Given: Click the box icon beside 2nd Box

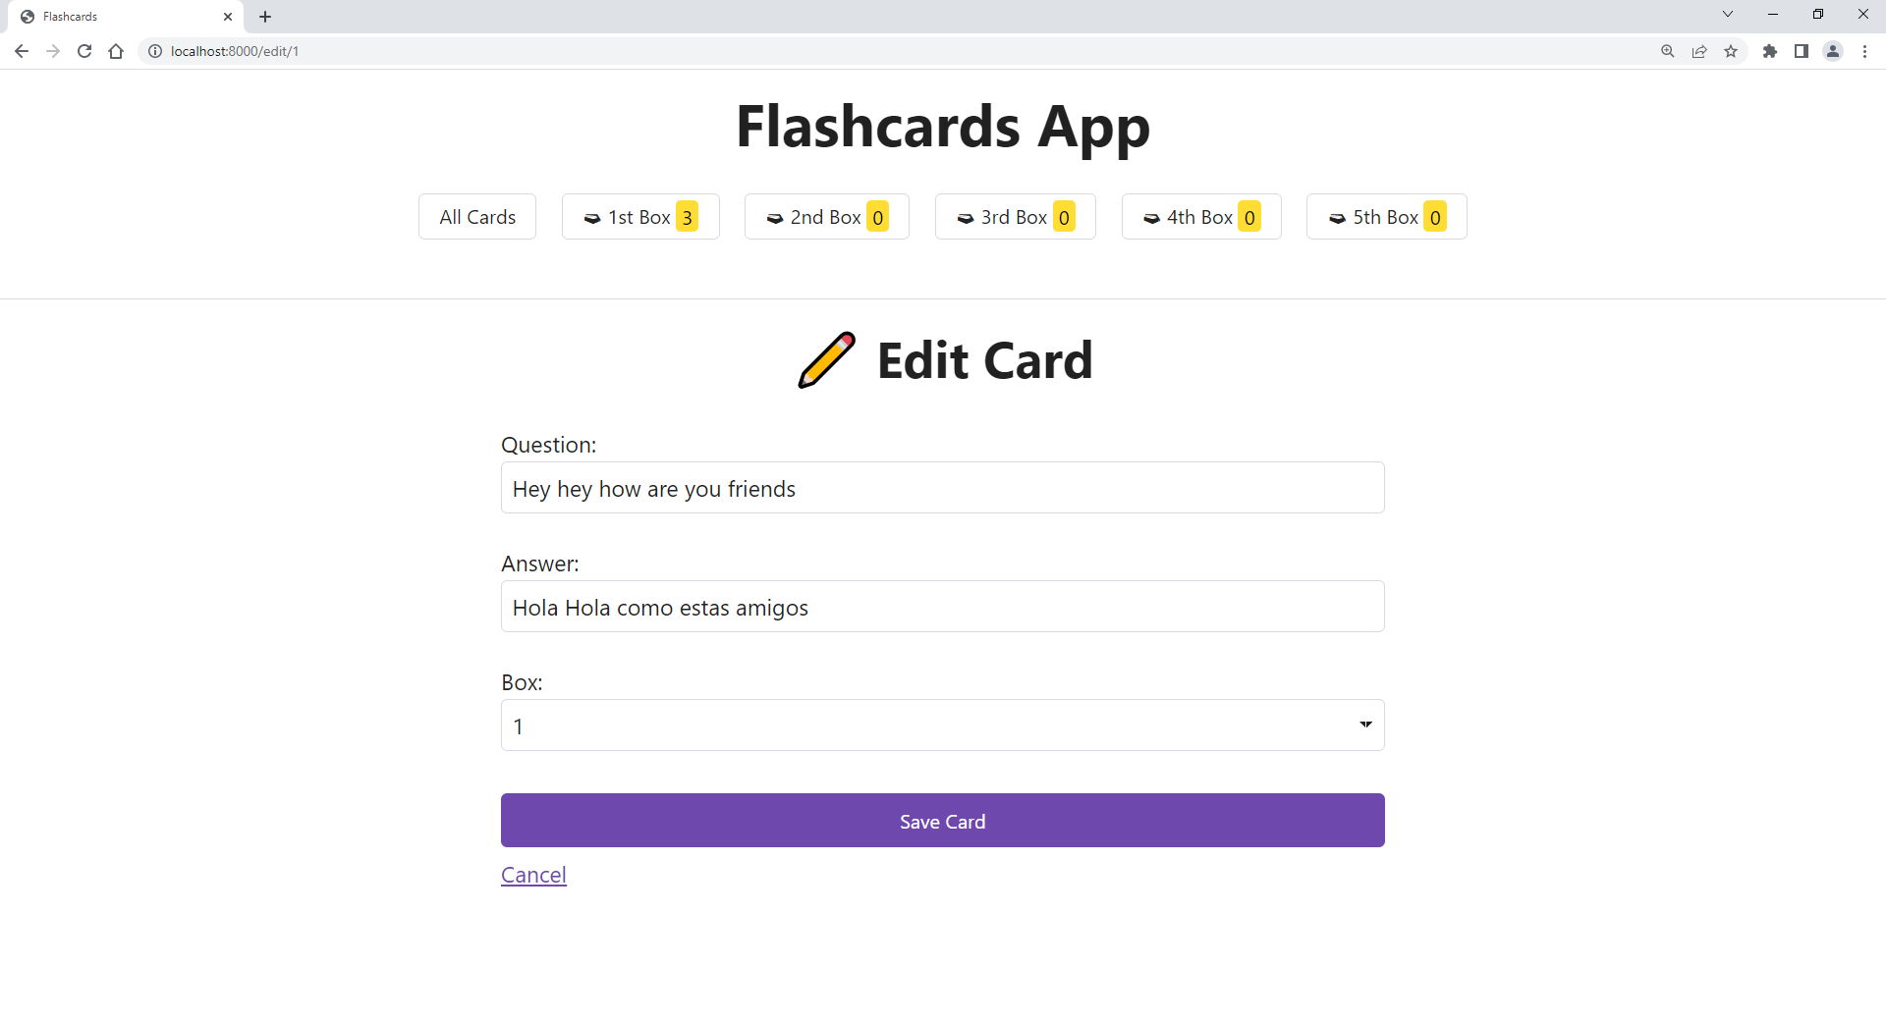Looking at the screenshot, I should (775, 218).
